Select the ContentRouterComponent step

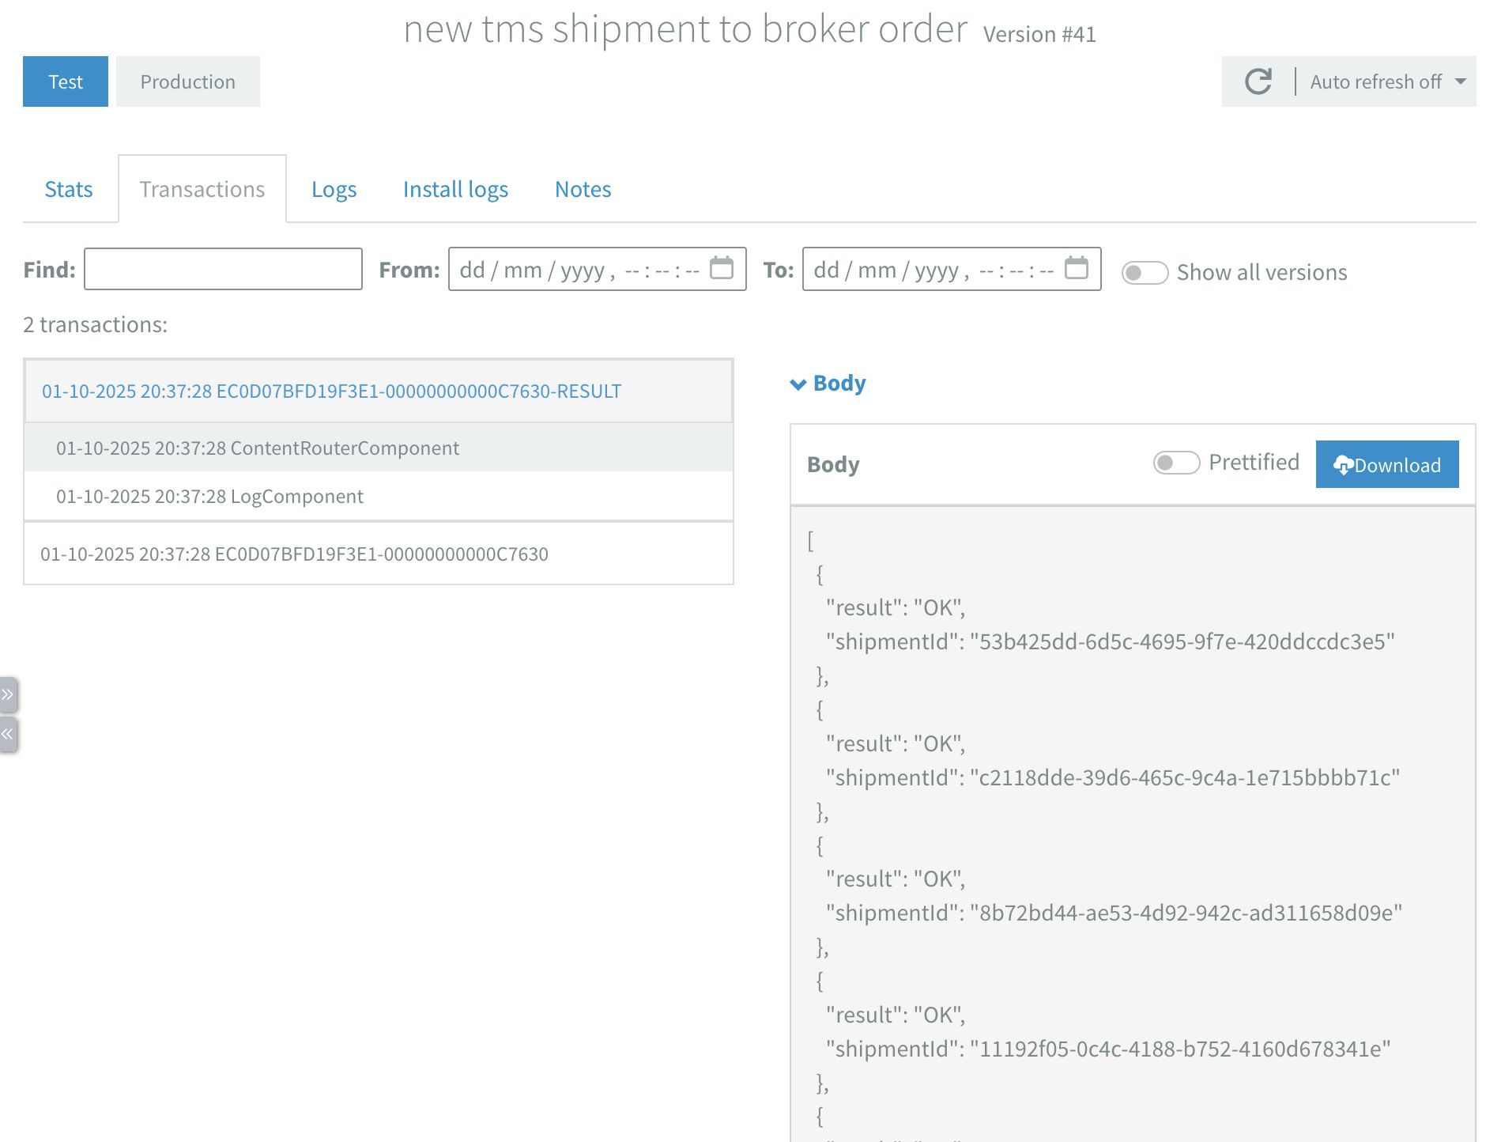pos(257,448)
